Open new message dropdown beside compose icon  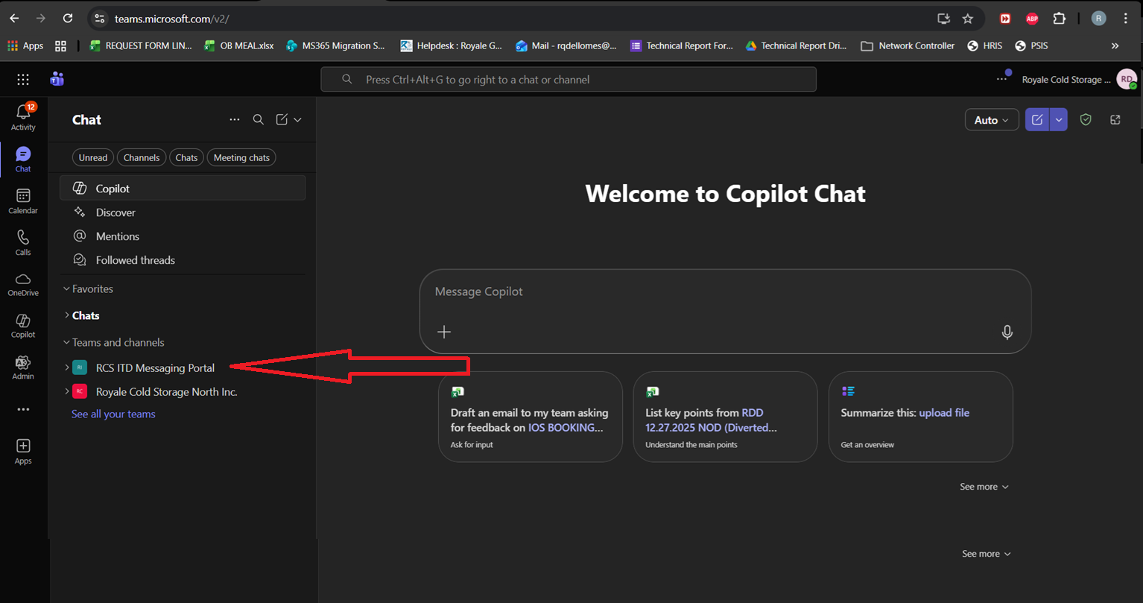coord(297,119)
